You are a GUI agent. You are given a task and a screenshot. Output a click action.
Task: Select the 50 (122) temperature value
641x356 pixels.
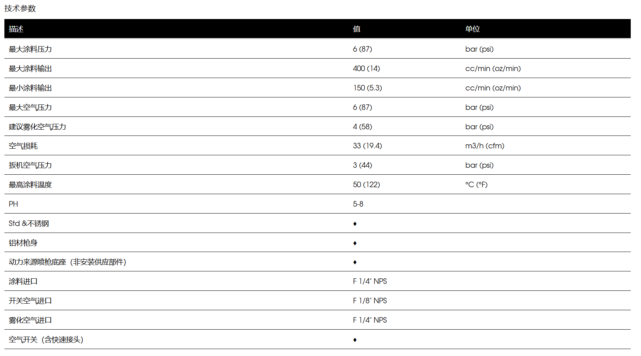(x=366, y=185)
